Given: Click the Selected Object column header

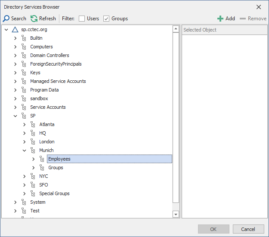Looking at the screenshot, I should tap(224, 30).
